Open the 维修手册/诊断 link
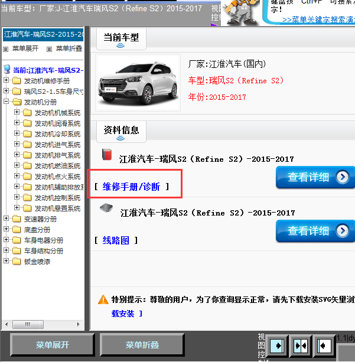 [131, 187]
